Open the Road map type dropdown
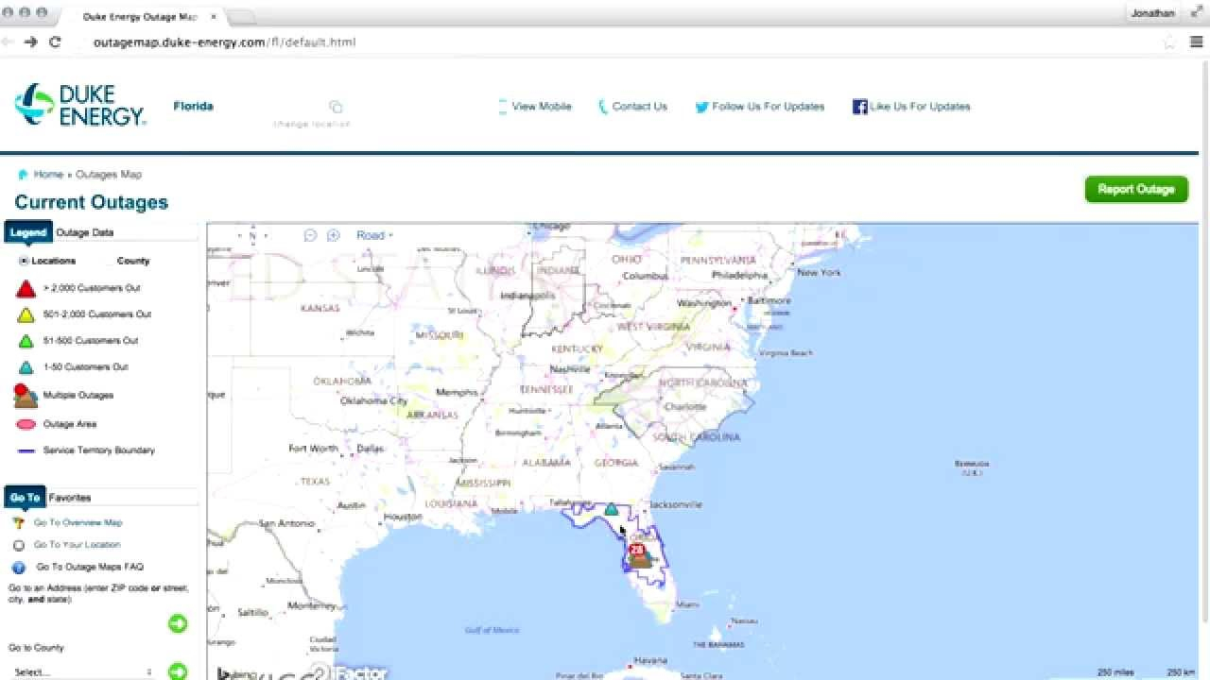1210x680 pixels. click(374, 235)
